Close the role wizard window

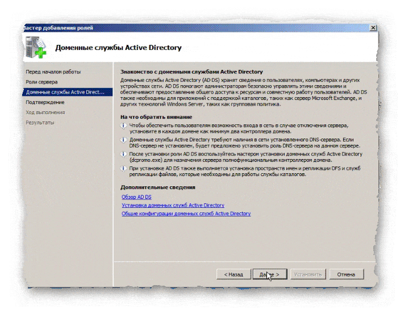[373, 27]
